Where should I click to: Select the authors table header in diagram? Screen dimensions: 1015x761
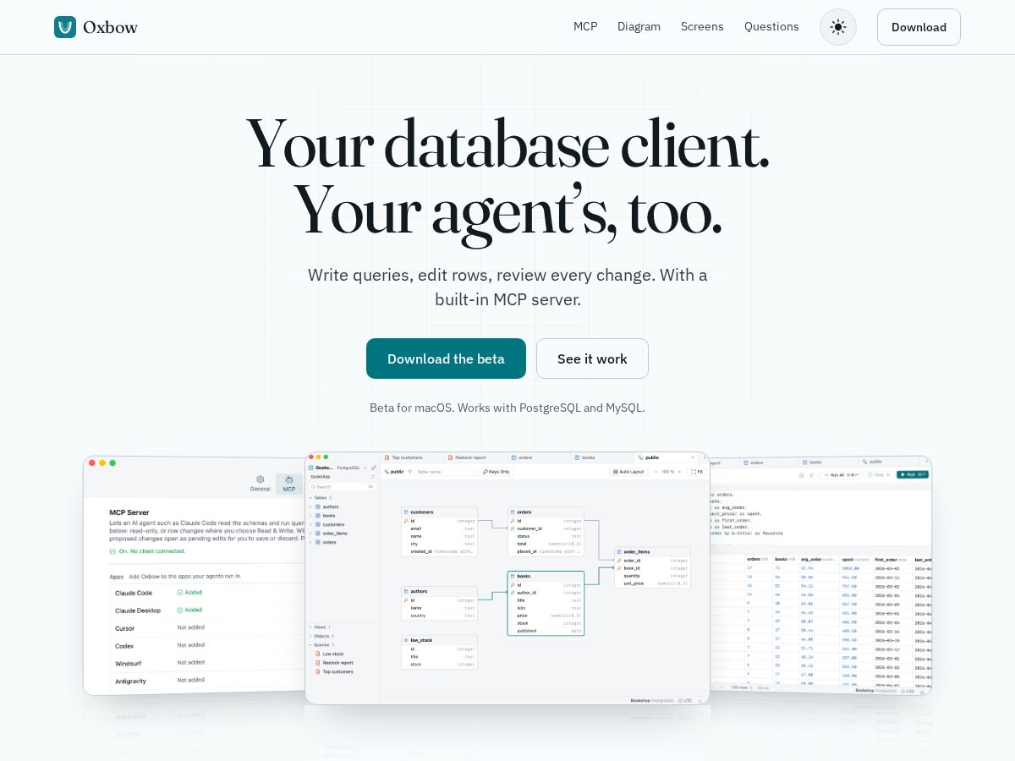point(439,591)
